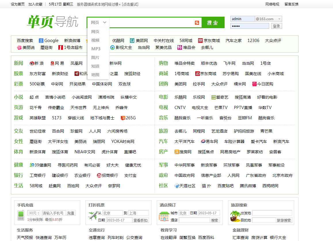Open the 12306 quick link
Viewport: 333px width, 241px height.
tap(253, 41)
